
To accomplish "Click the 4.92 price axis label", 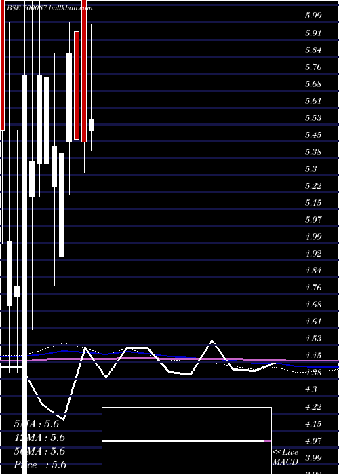I will coord(313,253).
